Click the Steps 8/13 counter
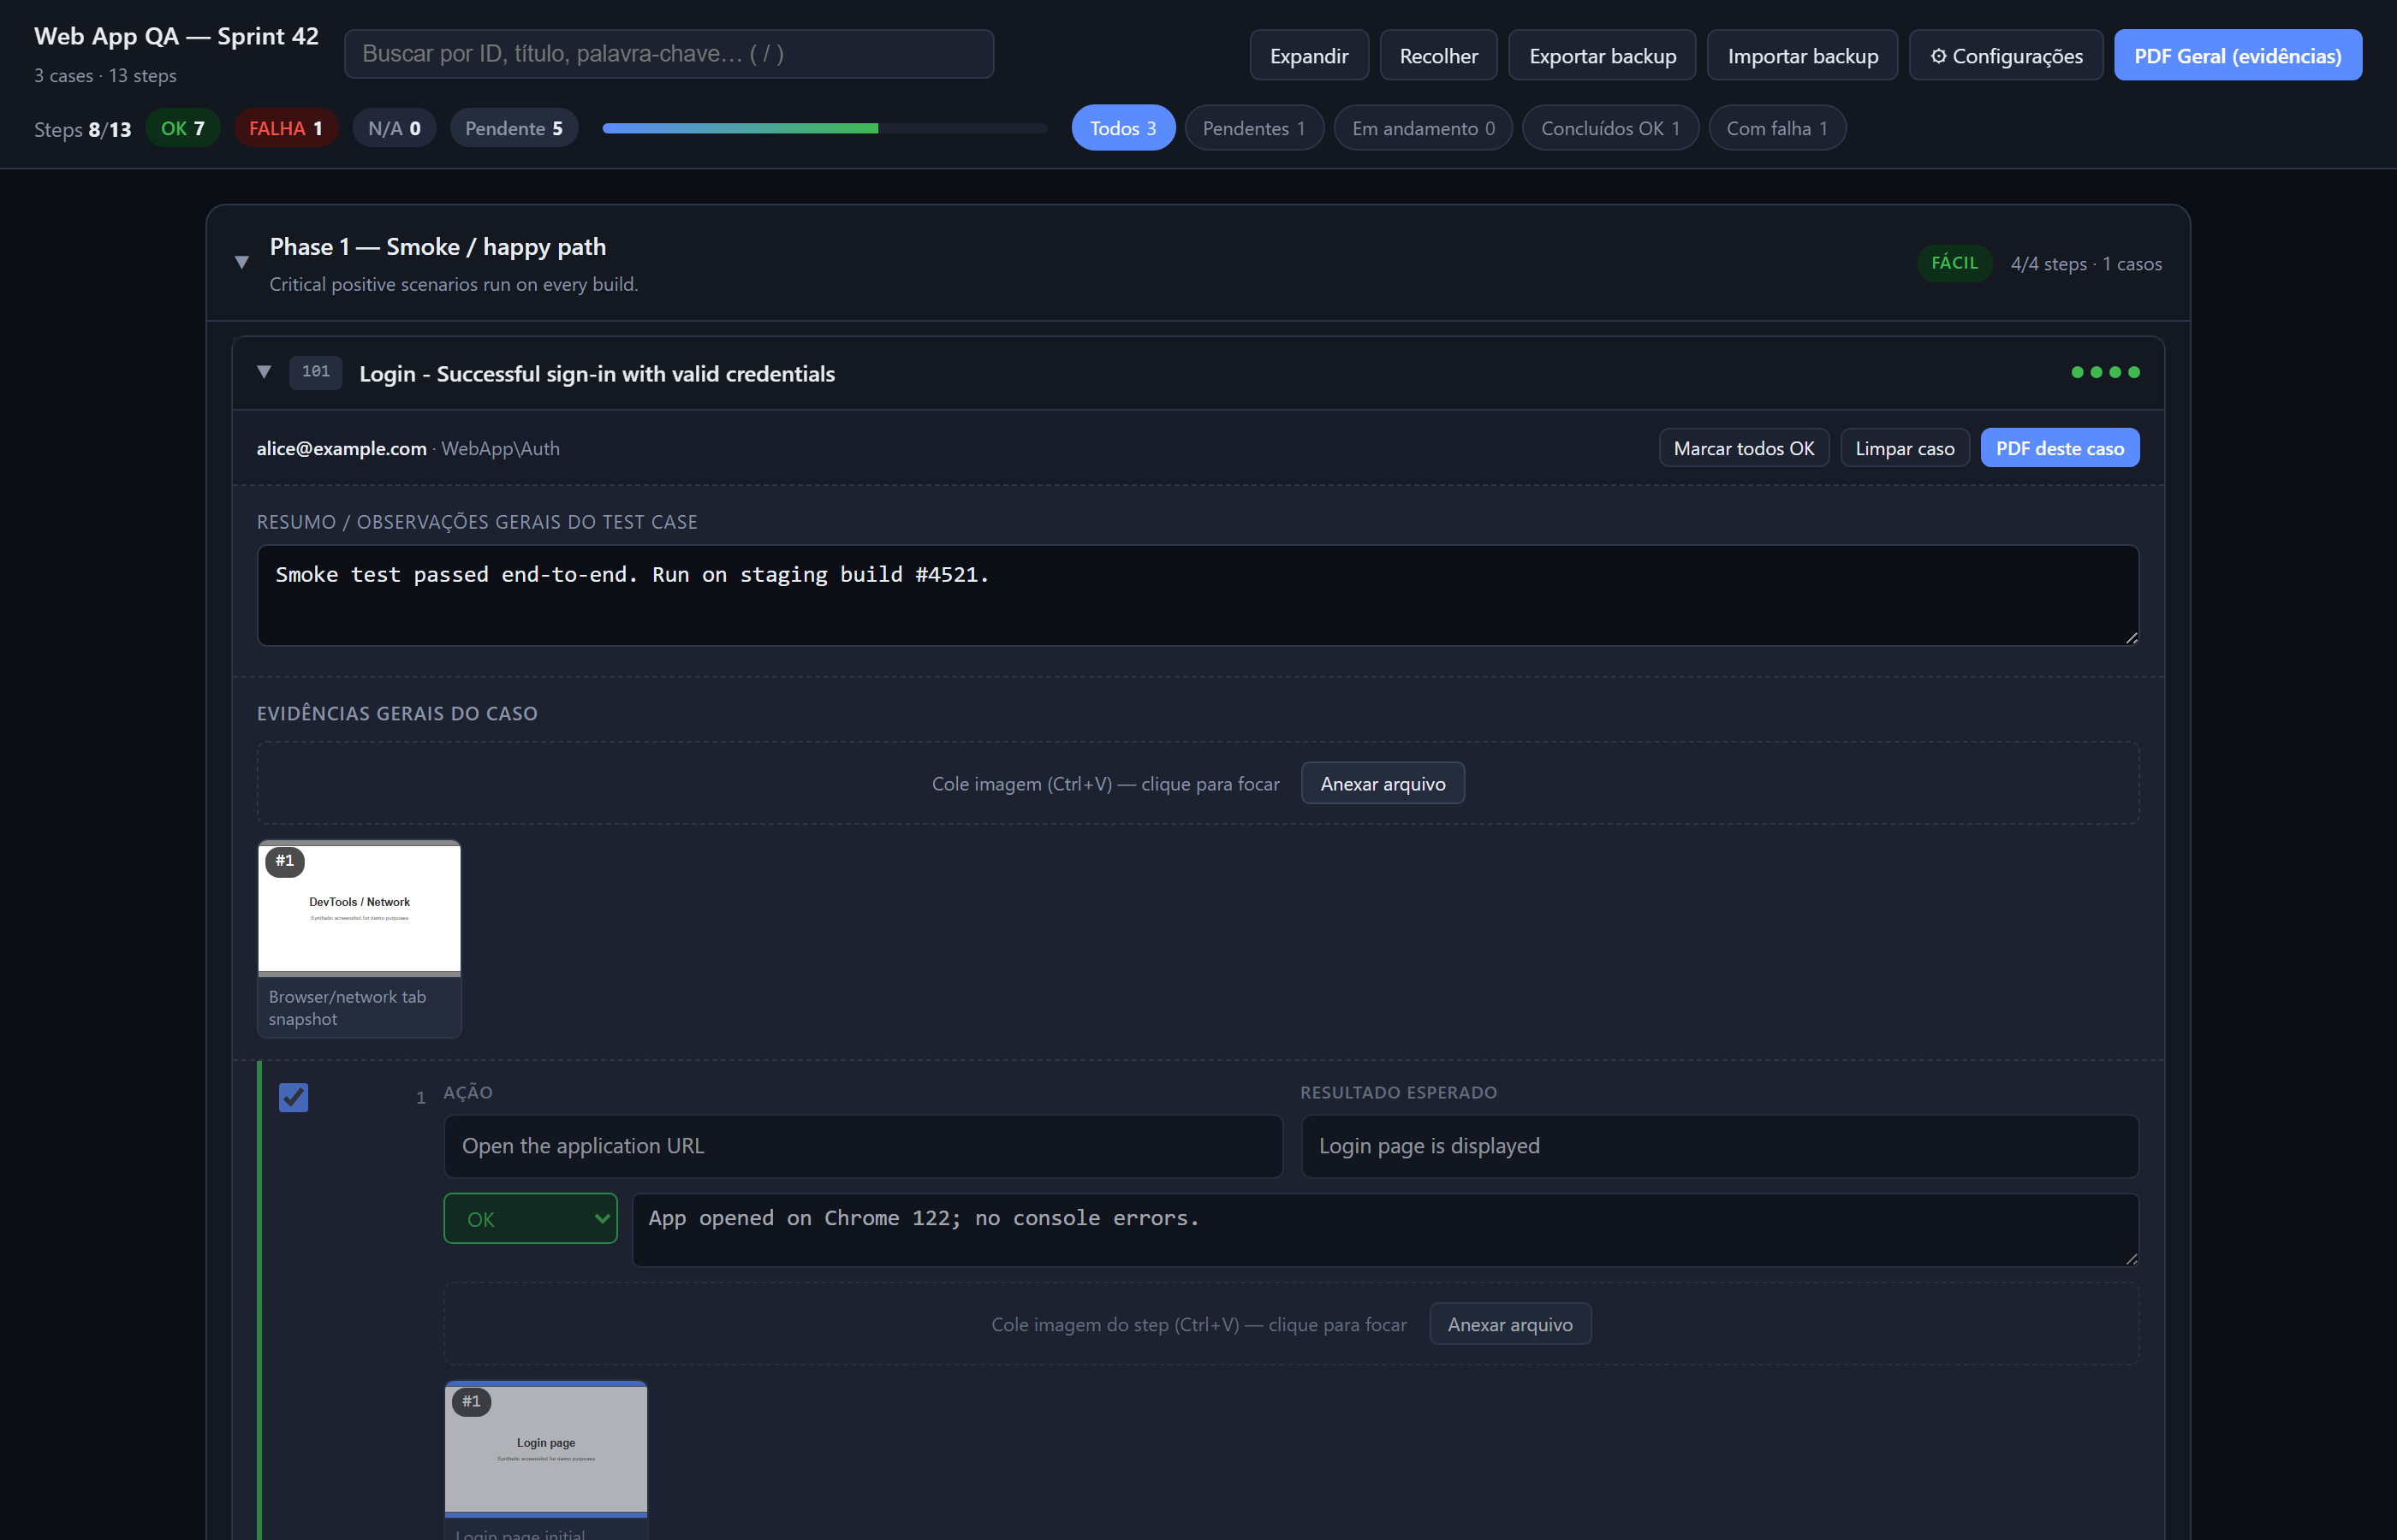The image size is (2397, 1540). (x=82, y=129)
